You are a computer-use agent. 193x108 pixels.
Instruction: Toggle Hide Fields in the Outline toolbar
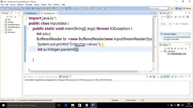pos(172,49)
